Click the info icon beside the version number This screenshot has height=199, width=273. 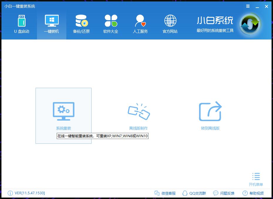pos(10,193)
